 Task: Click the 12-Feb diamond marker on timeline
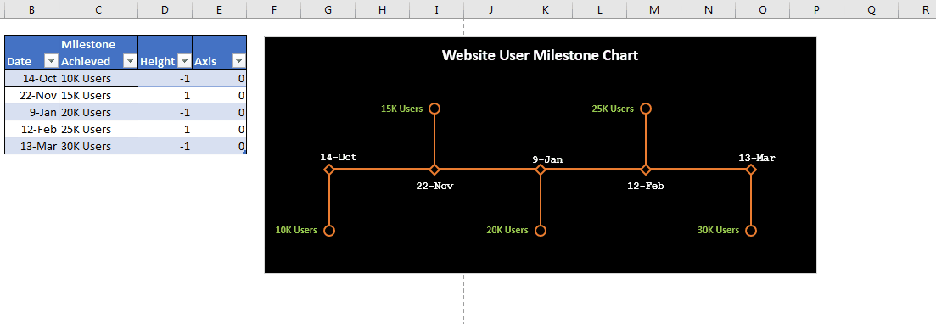click(x=645, y=170)
